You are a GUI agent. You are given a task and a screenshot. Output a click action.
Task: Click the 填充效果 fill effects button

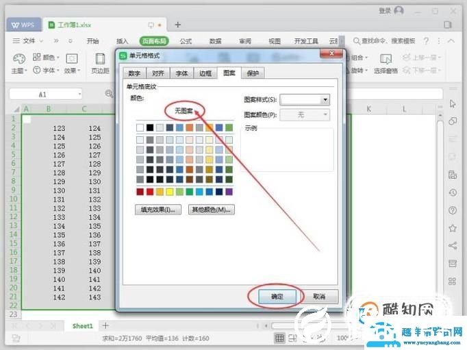(x=158, y=210)
